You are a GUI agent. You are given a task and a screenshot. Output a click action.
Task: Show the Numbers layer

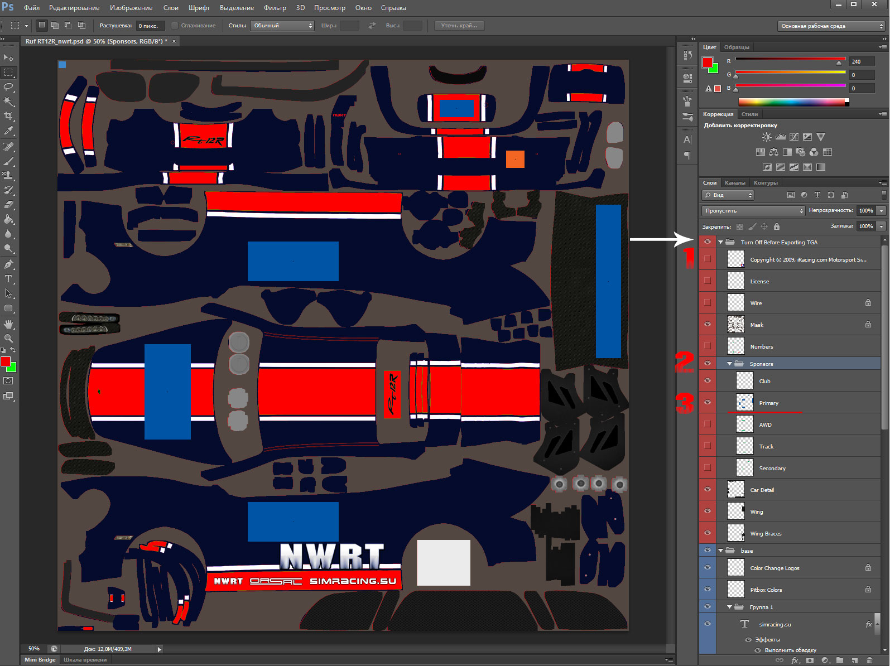click(708, 346)
